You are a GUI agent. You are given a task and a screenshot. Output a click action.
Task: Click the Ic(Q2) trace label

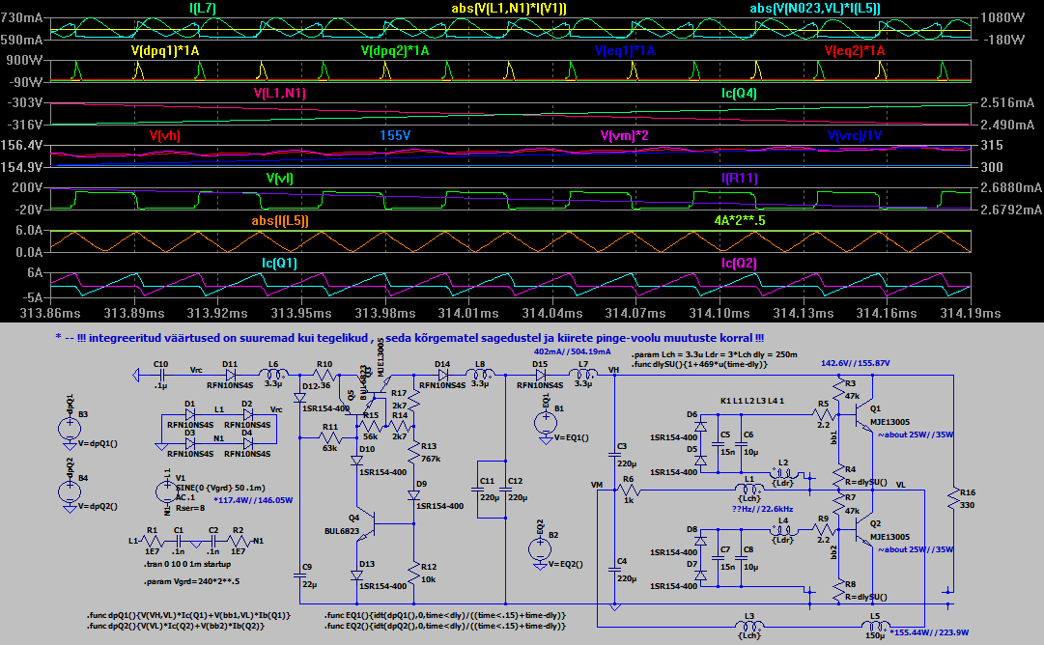[739, 263]
